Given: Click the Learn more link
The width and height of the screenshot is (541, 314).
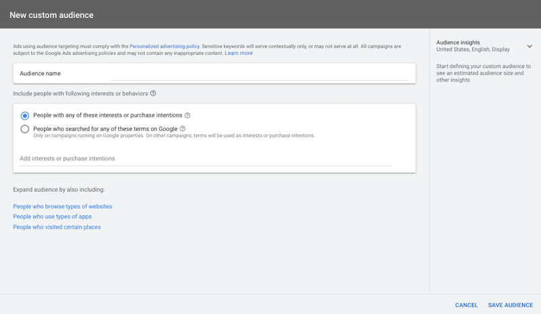Looking at the screenshot, I should click(239, 53).
